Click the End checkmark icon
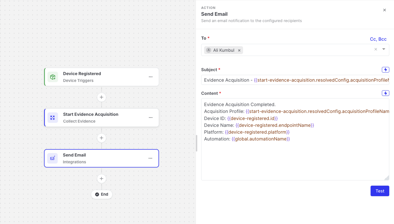 pos(97,194)
